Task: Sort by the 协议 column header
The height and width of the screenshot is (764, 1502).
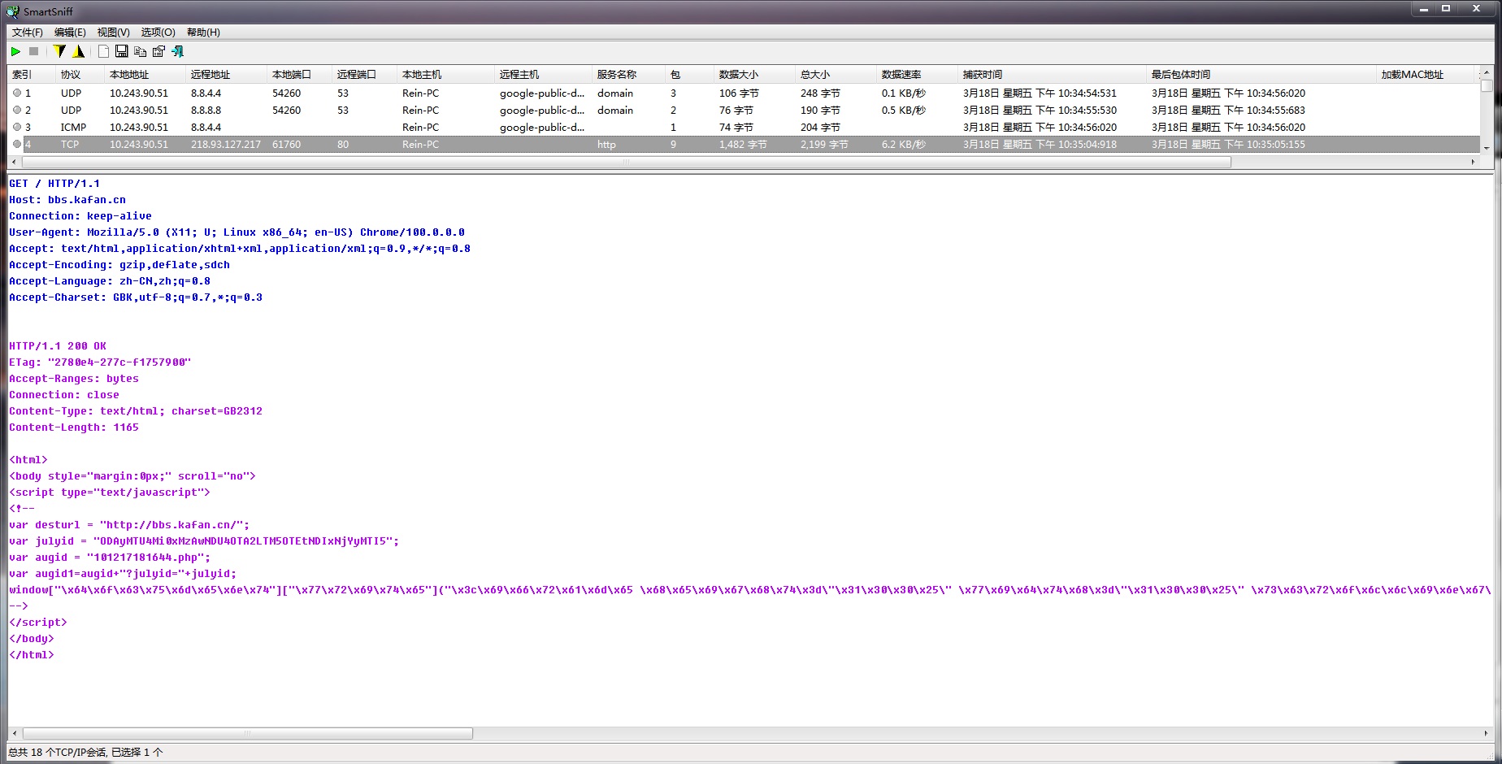Action: click(71, 75)
